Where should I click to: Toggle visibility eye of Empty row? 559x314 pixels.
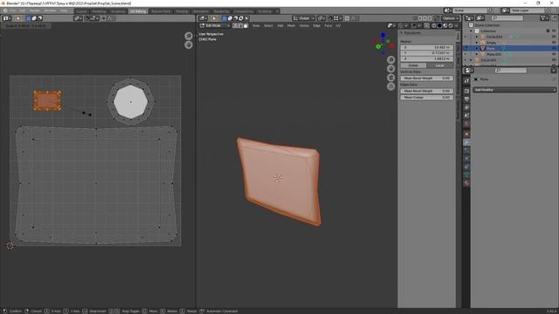[554, 43]
